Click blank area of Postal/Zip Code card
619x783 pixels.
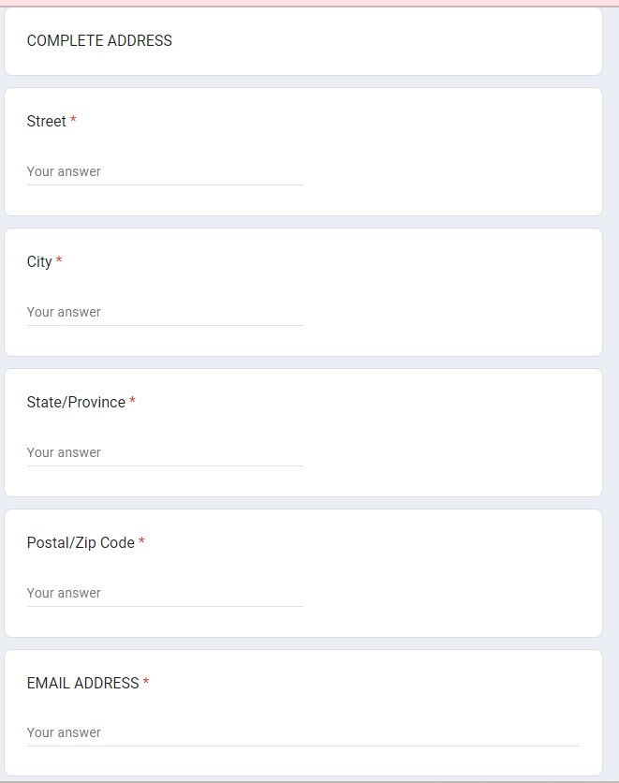point(450,571)
